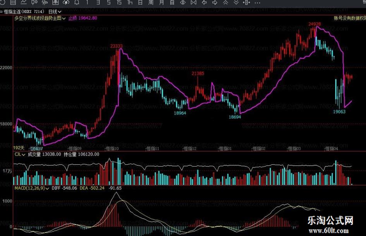Switch to daily 日 period
Viewport: 366px width, 236px height.
140,2
